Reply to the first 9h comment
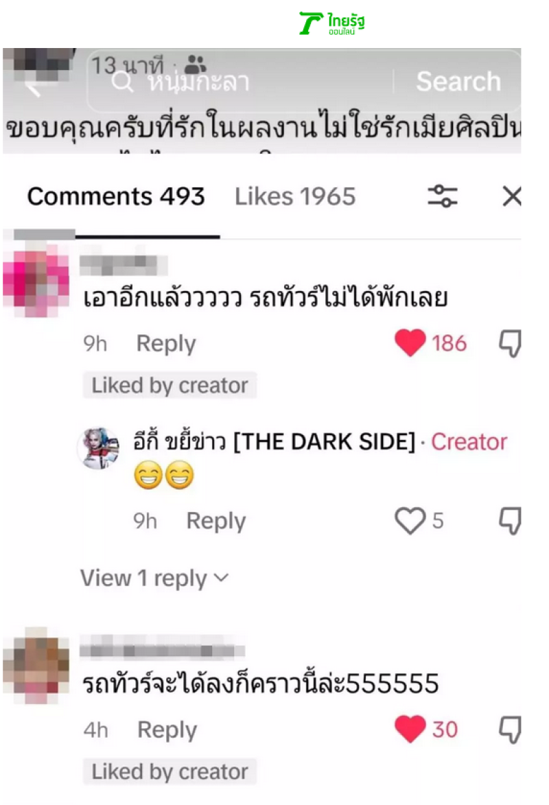This screenshot has height=805, width=549. click(166, 343)
